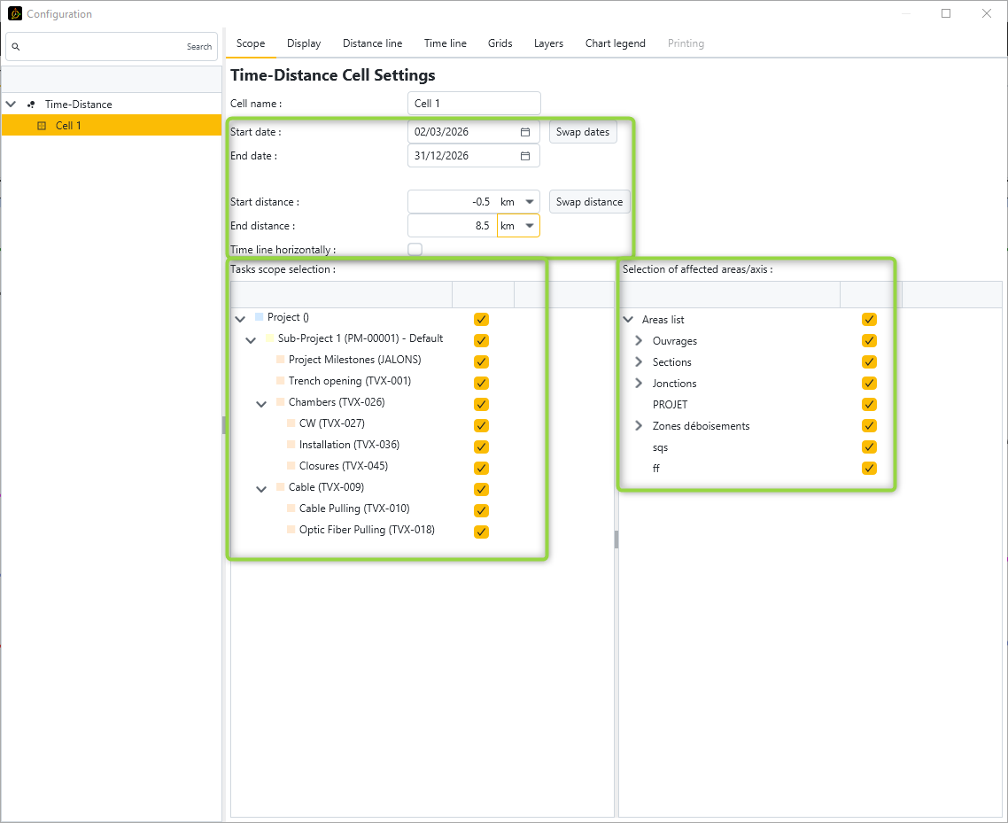The width and height of the screenshot is (1008, 823).
Task: Open the Start date calendar picker
Action: [524, 132]
